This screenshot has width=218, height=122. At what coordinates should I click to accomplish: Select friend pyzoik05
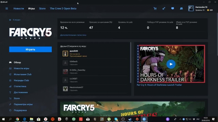93,53
